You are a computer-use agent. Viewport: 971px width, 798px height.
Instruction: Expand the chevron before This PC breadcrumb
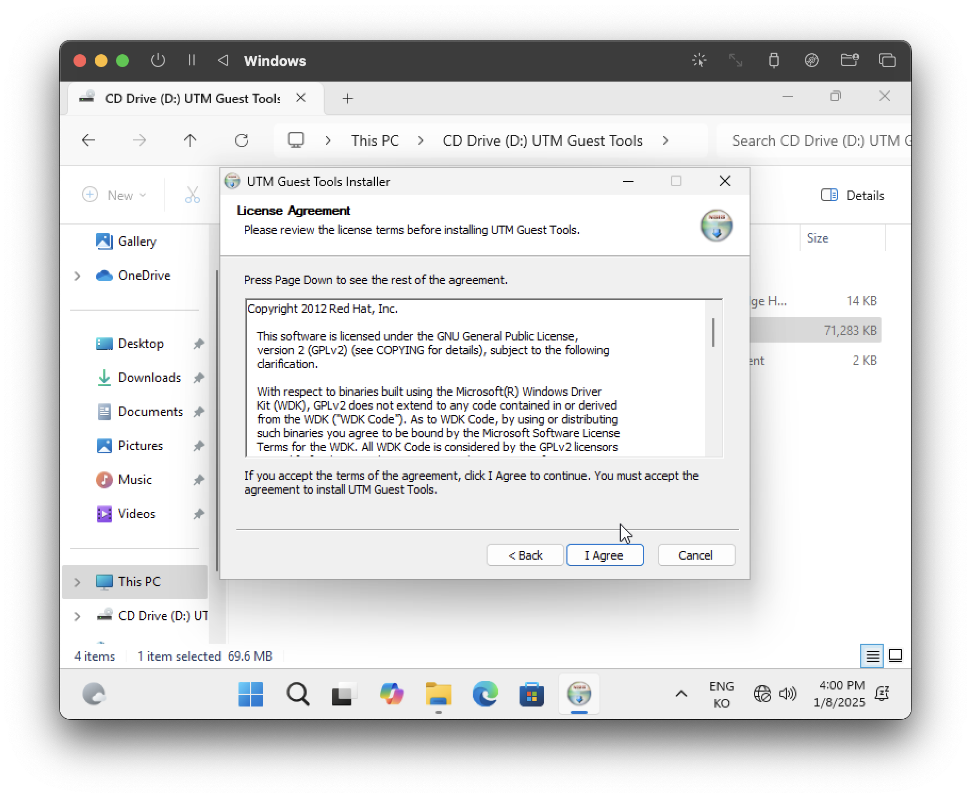pos(328,140)
